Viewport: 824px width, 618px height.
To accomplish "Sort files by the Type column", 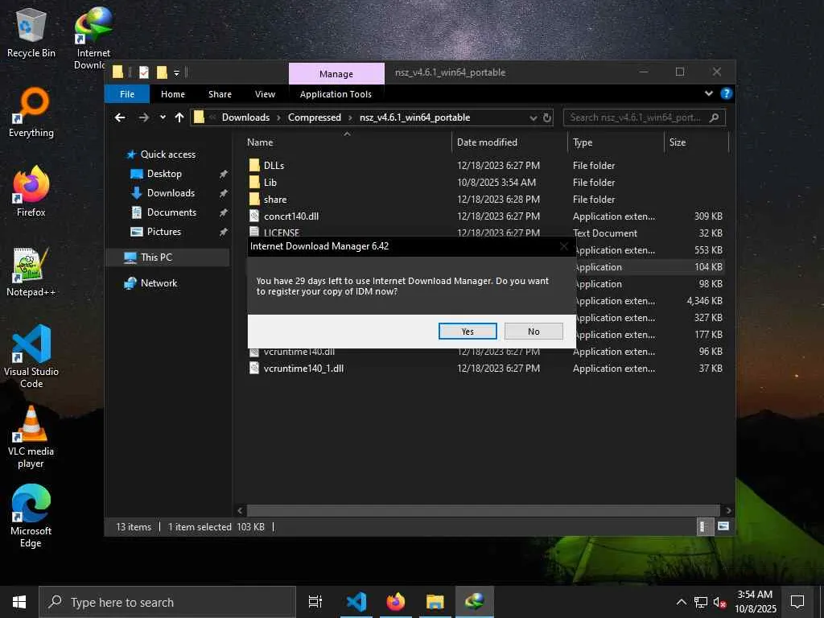I will click(x=616, y=142).
